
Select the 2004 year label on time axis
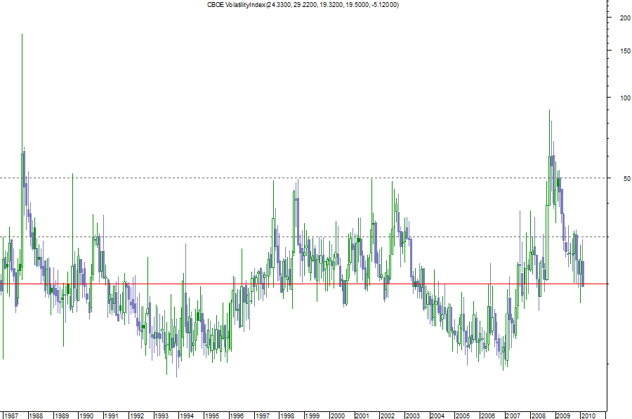(437, 415)
